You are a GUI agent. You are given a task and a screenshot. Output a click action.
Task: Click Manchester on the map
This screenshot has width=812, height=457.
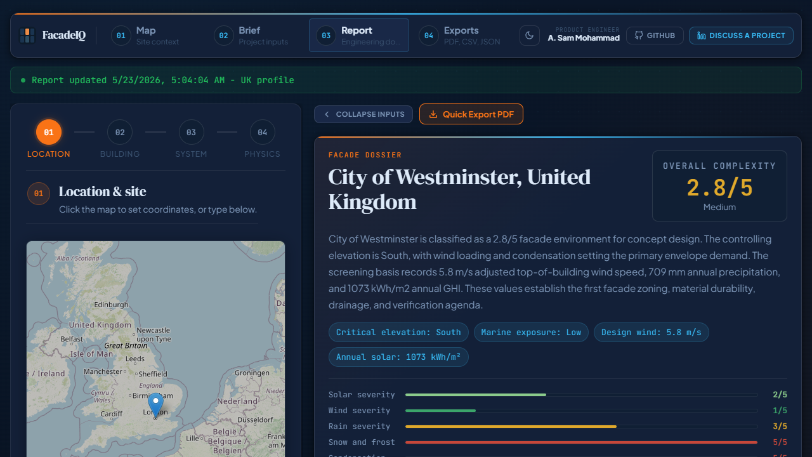click(x=103, y=371)
